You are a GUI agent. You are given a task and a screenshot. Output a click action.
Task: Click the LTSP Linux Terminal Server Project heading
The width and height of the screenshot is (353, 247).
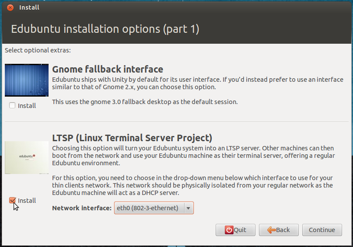pos(132,138)
